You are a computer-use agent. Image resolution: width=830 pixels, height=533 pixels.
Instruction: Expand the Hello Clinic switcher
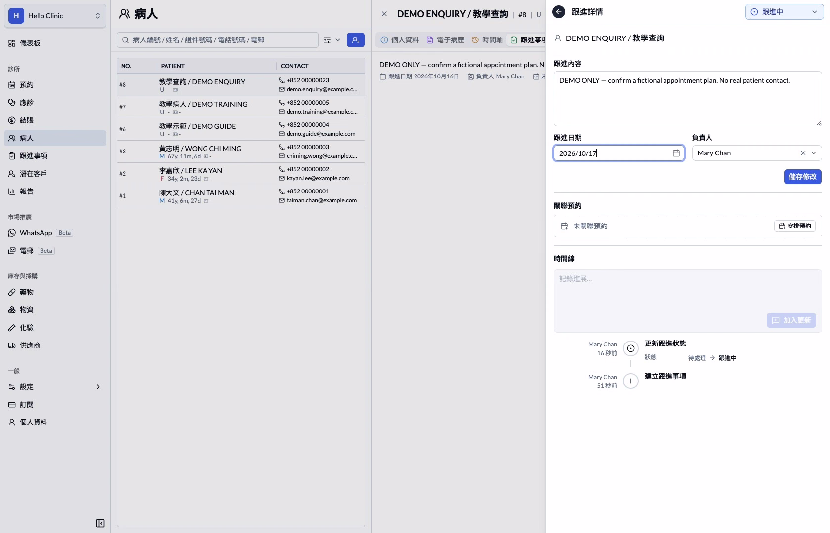click(55, 16)
